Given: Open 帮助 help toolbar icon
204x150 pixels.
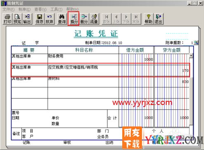Looking at the screenshot, I should (x=148, y=19).
